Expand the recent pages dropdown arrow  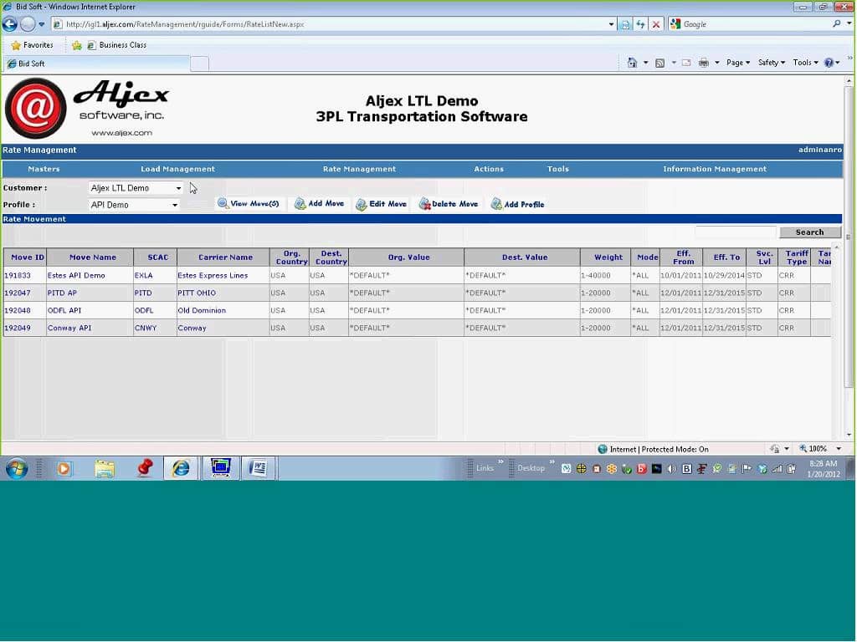42,24
